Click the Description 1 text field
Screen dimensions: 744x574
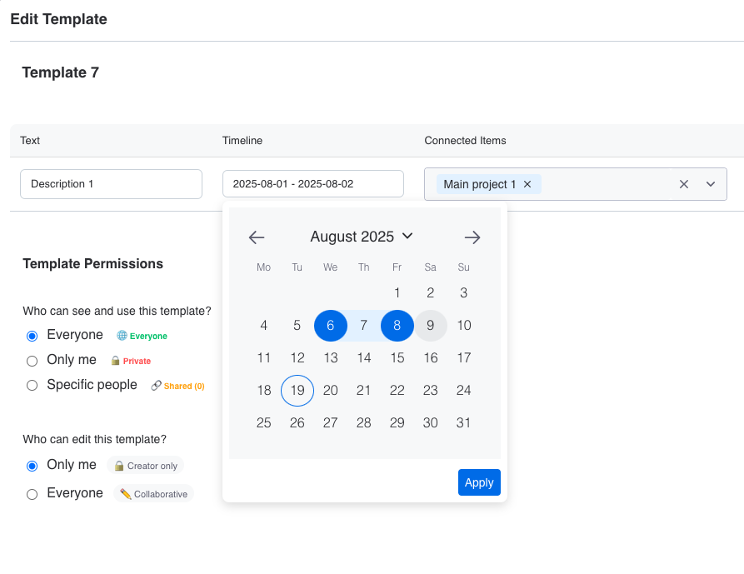(111, 184)
